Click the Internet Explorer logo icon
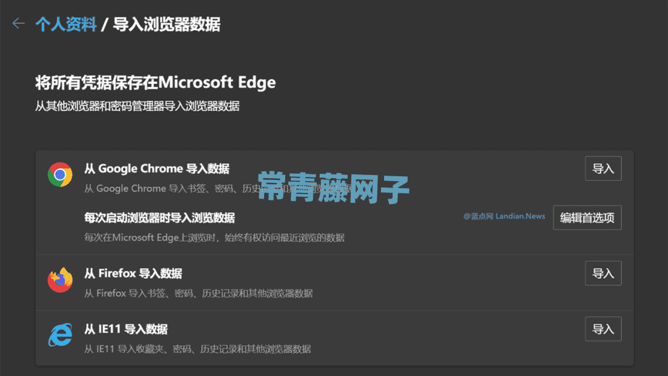The image size is (668, 376). coord(60,335)
